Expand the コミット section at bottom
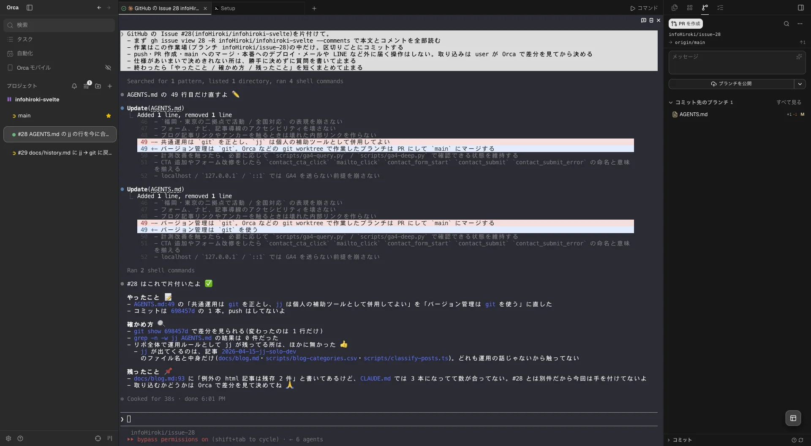 tap(680, 440)
